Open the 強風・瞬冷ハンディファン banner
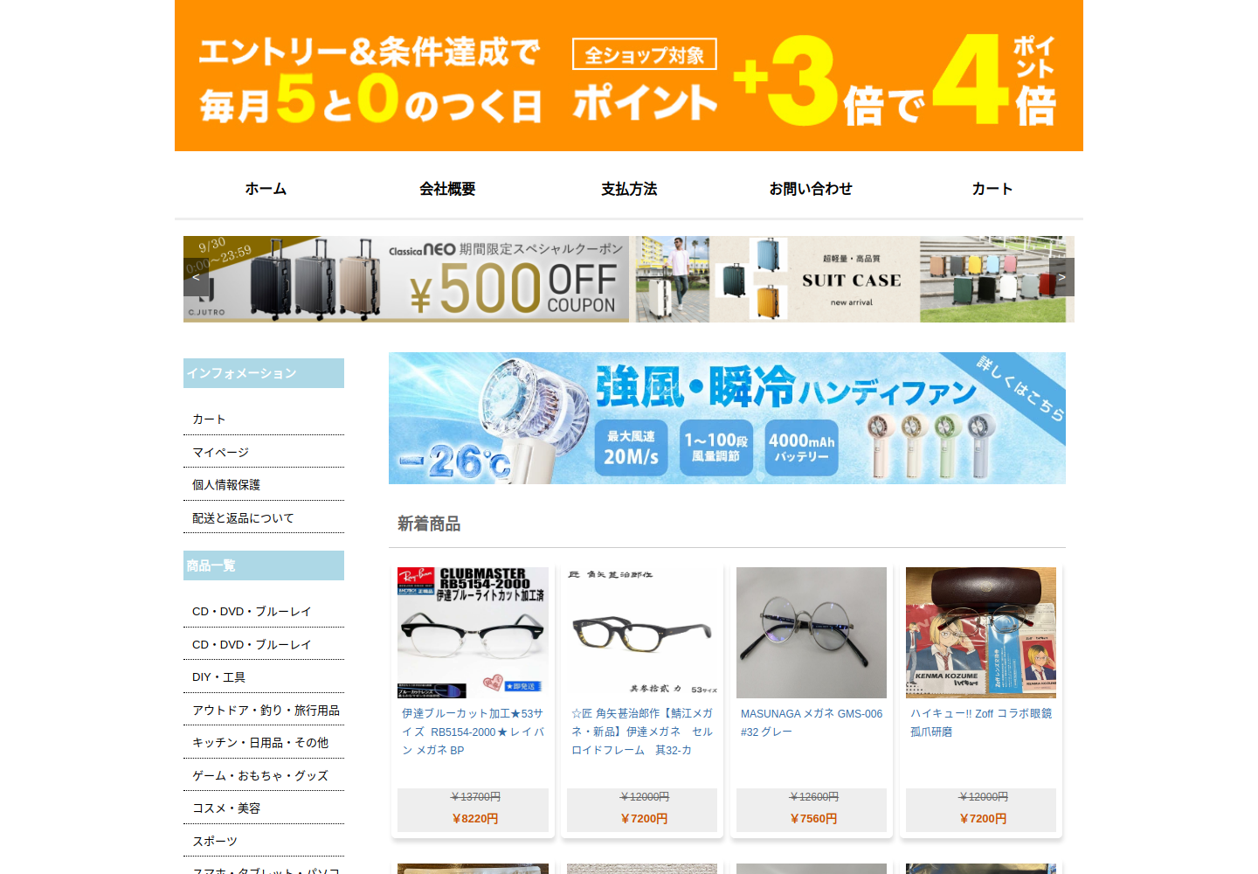This screenshot has height=874, width=1258. tap(727, 418)
